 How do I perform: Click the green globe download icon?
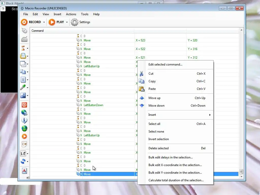click(x=24, y=128)
